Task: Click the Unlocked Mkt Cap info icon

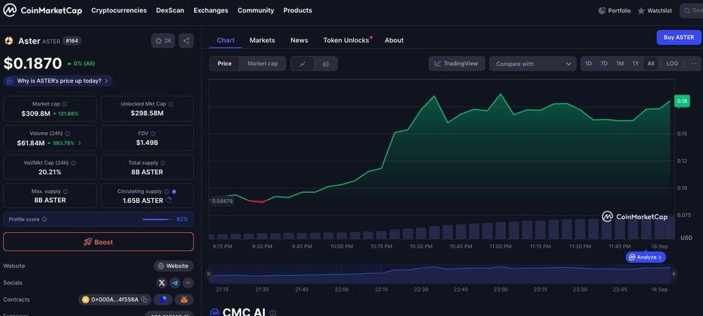Action: (171, 104)
